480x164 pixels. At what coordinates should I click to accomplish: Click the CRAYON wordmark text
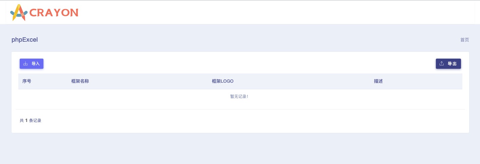(54, 13)
